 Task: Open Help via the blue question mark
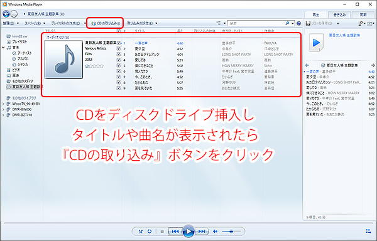(298, 23)
